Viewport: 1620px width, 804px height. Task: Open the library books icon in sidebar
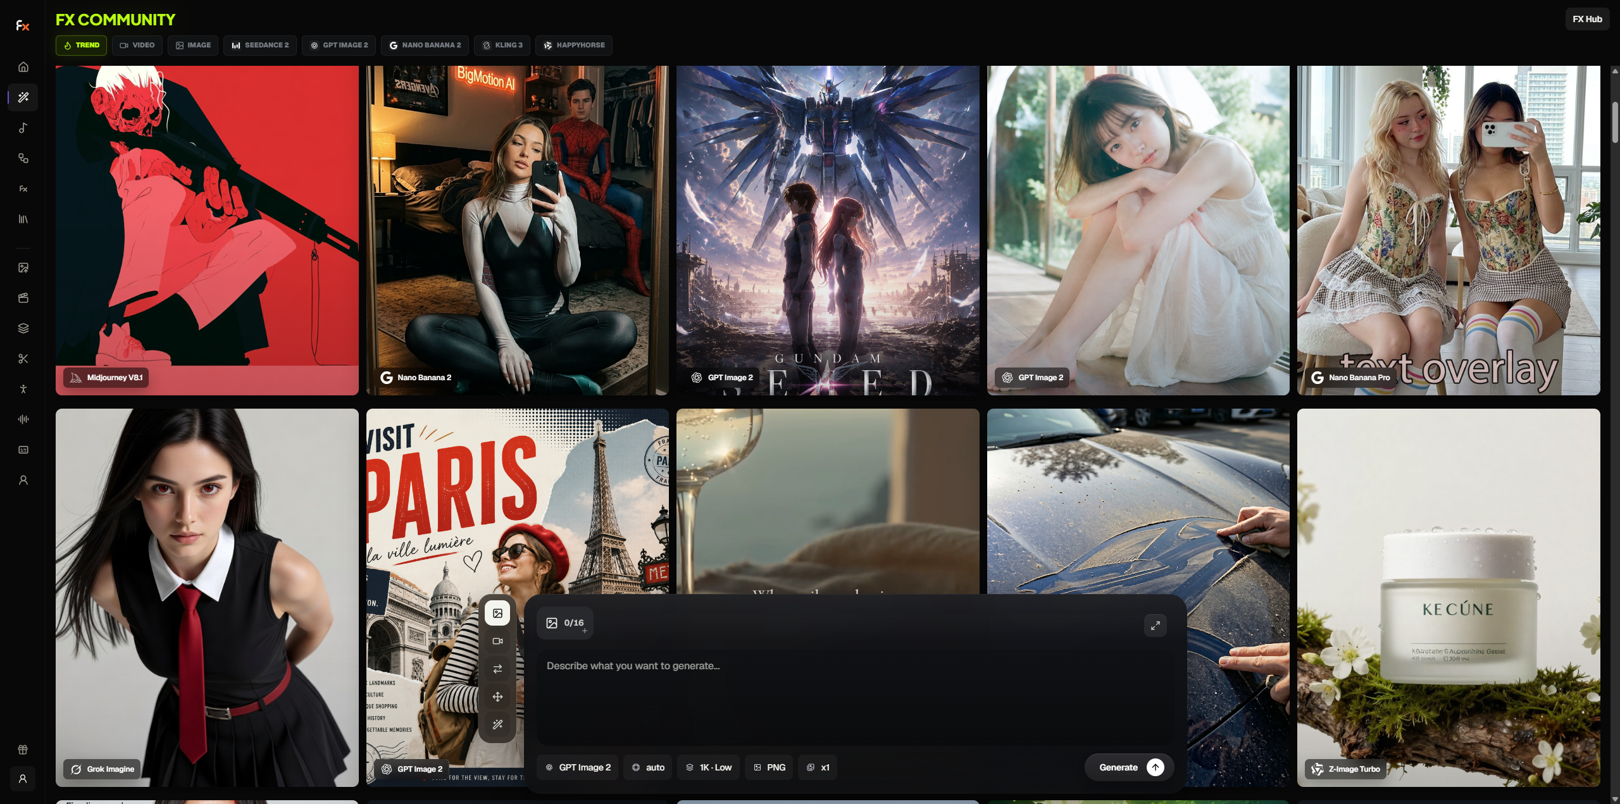[x=23, y=219]
